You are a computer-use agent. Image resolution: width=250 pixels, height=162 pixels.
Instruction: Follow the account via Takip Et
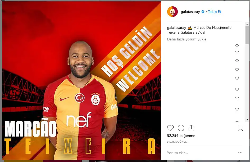(215, 12)
